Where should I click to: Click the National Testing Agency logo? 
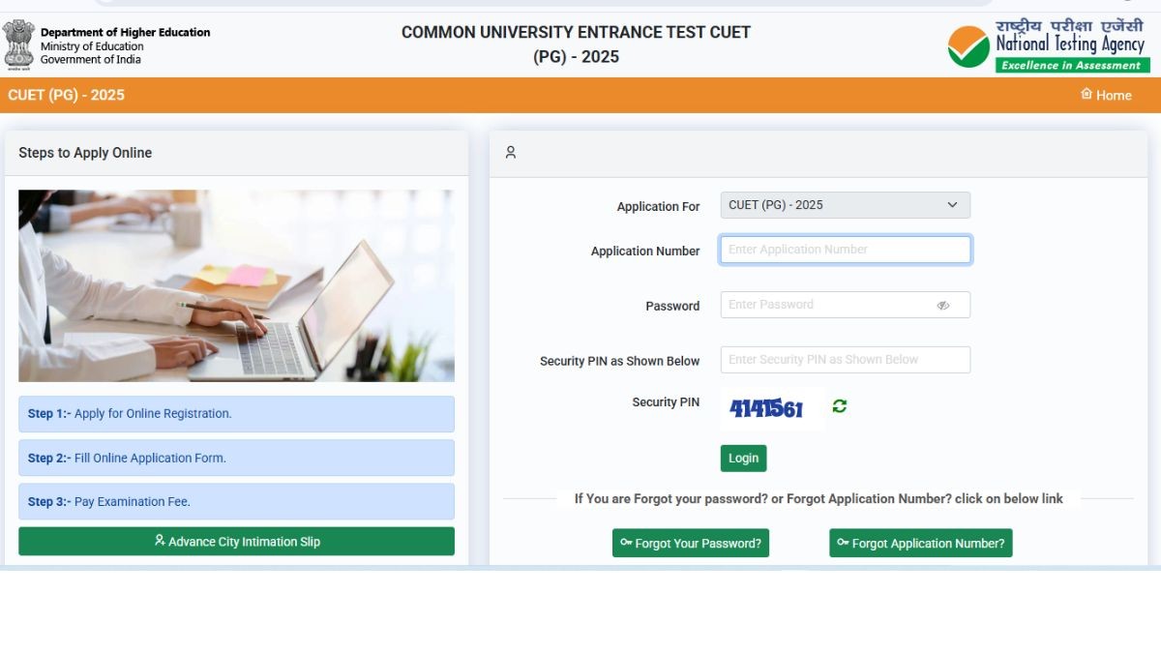tap(1049, 45)
